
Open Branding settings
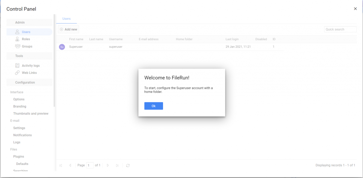click(x=20, y=106)
